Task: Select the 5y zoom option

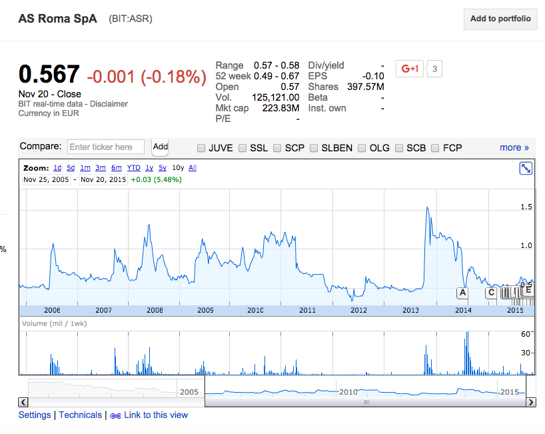Action: (163, 168)
